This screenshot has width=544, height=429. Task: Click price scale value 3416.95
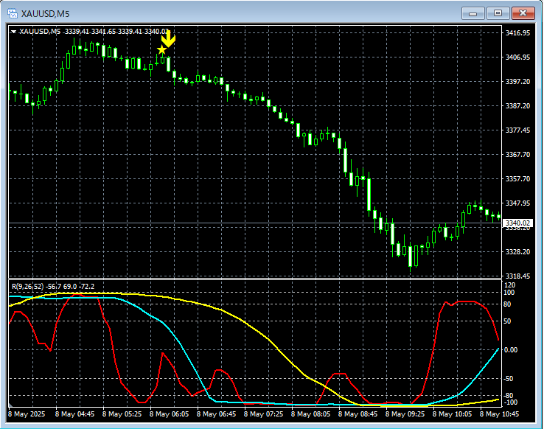point(517,33)
